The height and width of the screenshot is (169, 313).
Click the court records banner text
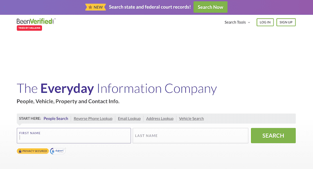150,7
